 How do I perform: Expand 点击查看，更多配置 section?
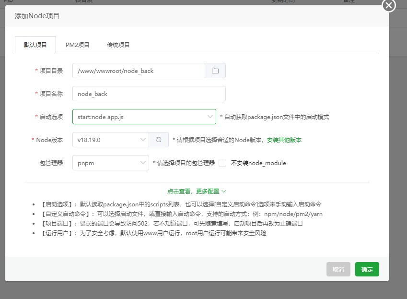coord(197,191)
